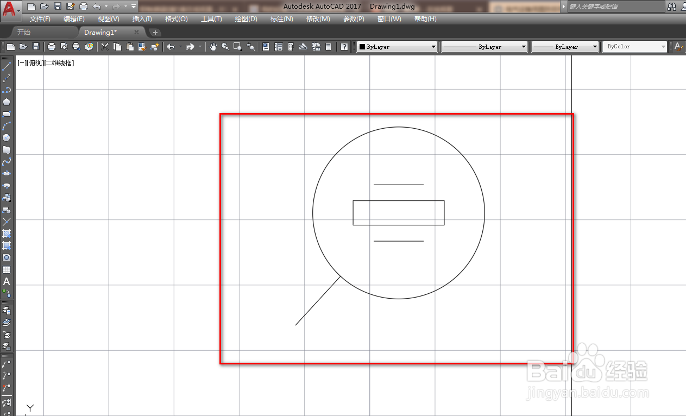Click Redo arrow in the standard toolbar
The height and width of the screenshot is (416, 686).
pos(190,47)
